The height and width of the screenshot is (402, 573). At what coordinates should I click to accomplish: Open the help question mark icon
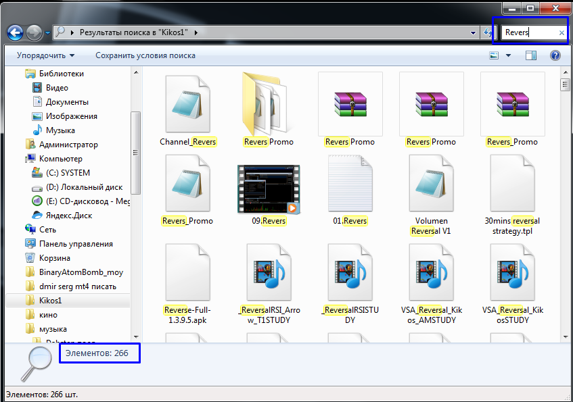pyautogui.click(x=555, y=55)
